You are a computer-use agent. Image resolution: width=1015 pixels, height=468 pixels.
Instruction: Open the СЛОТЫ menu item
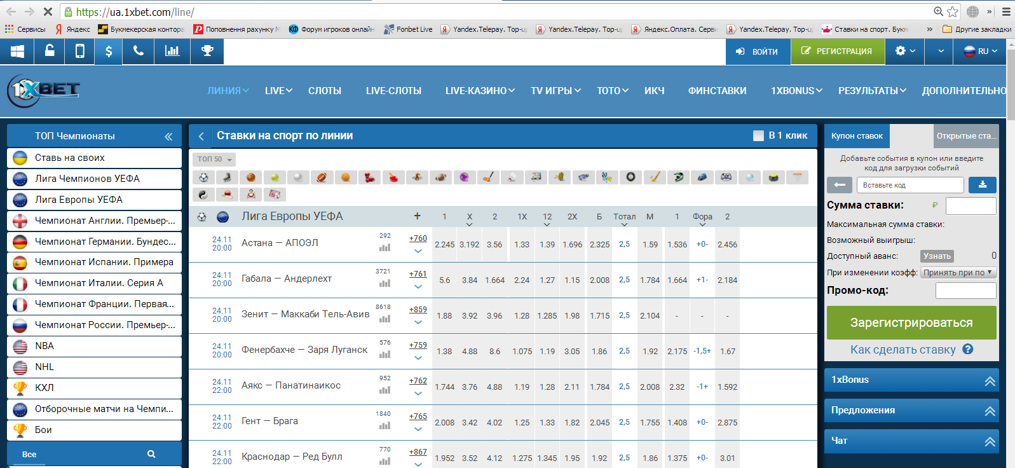[325, 91]
